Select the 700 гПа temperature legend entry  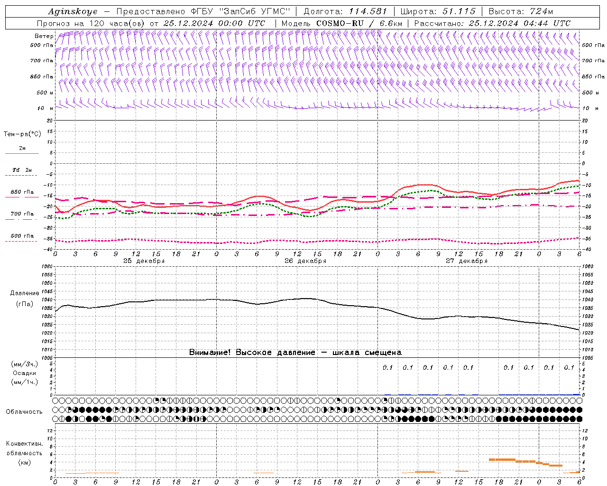pos(22,216)
